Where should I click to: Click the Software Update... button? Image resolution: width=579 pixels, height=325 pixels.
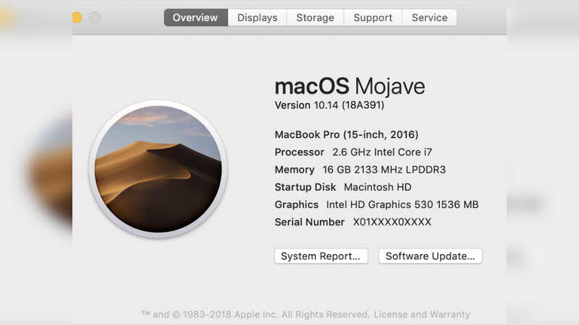(430, 256)
